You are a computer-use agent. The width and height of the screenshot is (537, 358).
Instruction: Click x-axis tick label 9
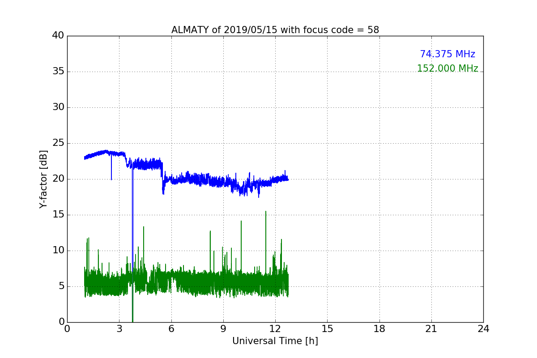click(223, 328)
